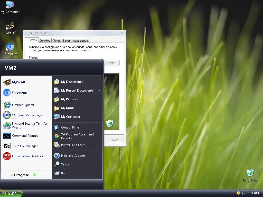The width and height of the screenshot is (263, 197).
Task: Open Set Program Access and Defaults
Action: click(77, 136)
